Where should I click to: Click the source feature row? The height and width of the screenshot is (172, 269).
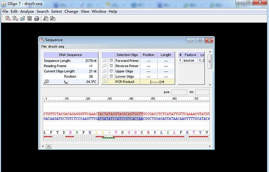pyautogui.click(x=191, y=60)
